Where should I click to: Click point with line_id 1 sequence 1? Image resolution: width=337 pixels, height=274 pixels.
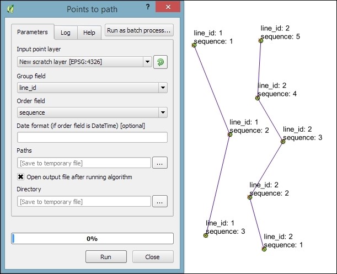tap(194, 45)
